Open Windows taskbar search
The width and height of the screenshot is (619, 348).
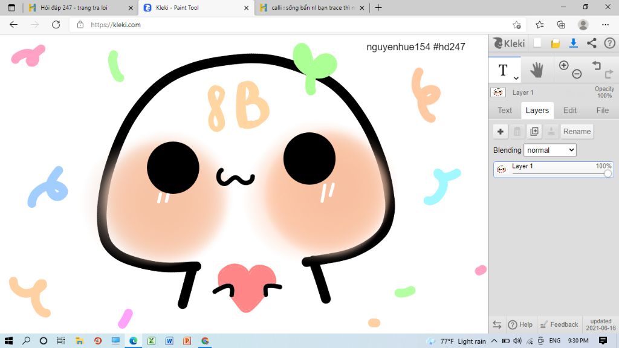(26, 341)
